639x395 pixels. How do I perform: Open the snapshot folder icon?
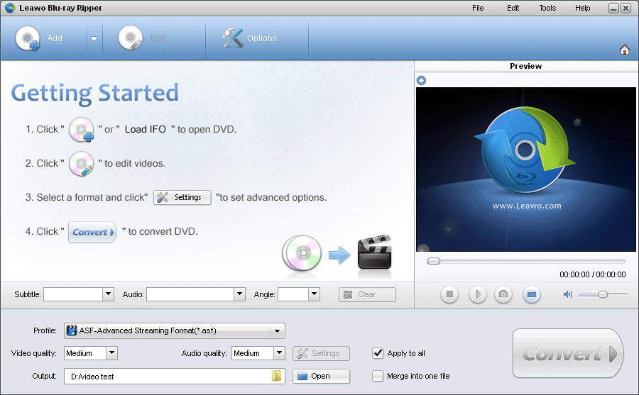(530, 294)
